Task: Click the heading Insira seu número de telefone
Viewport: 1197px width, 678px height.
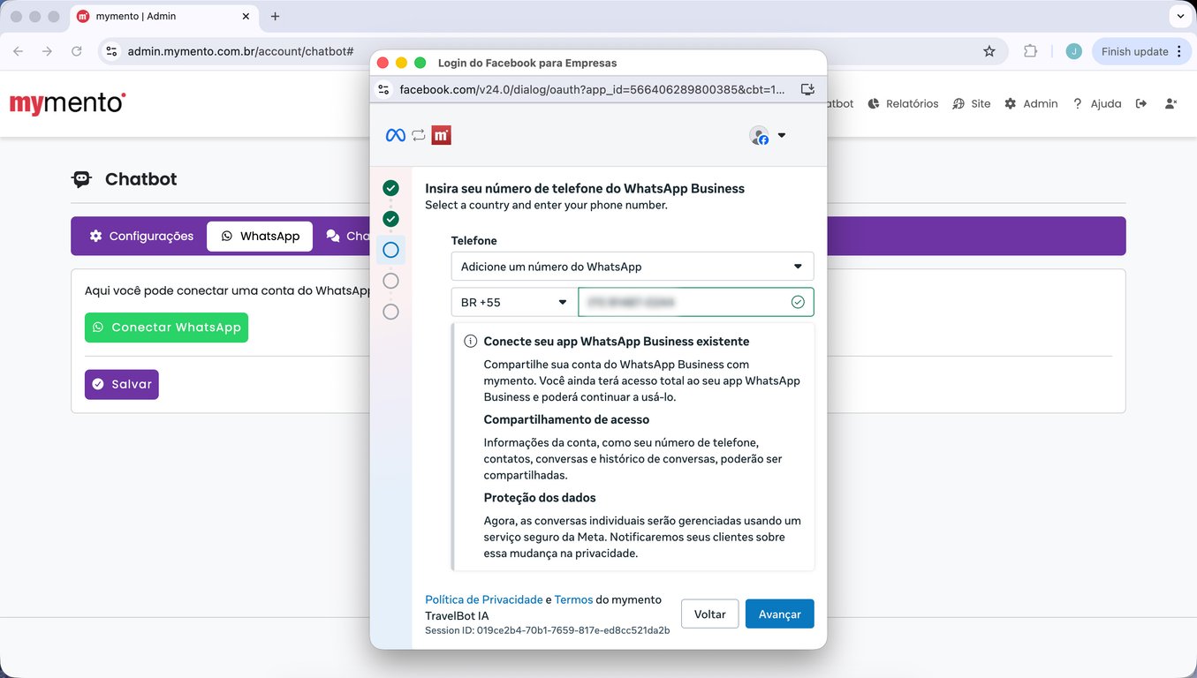Action: coord(585,188)
